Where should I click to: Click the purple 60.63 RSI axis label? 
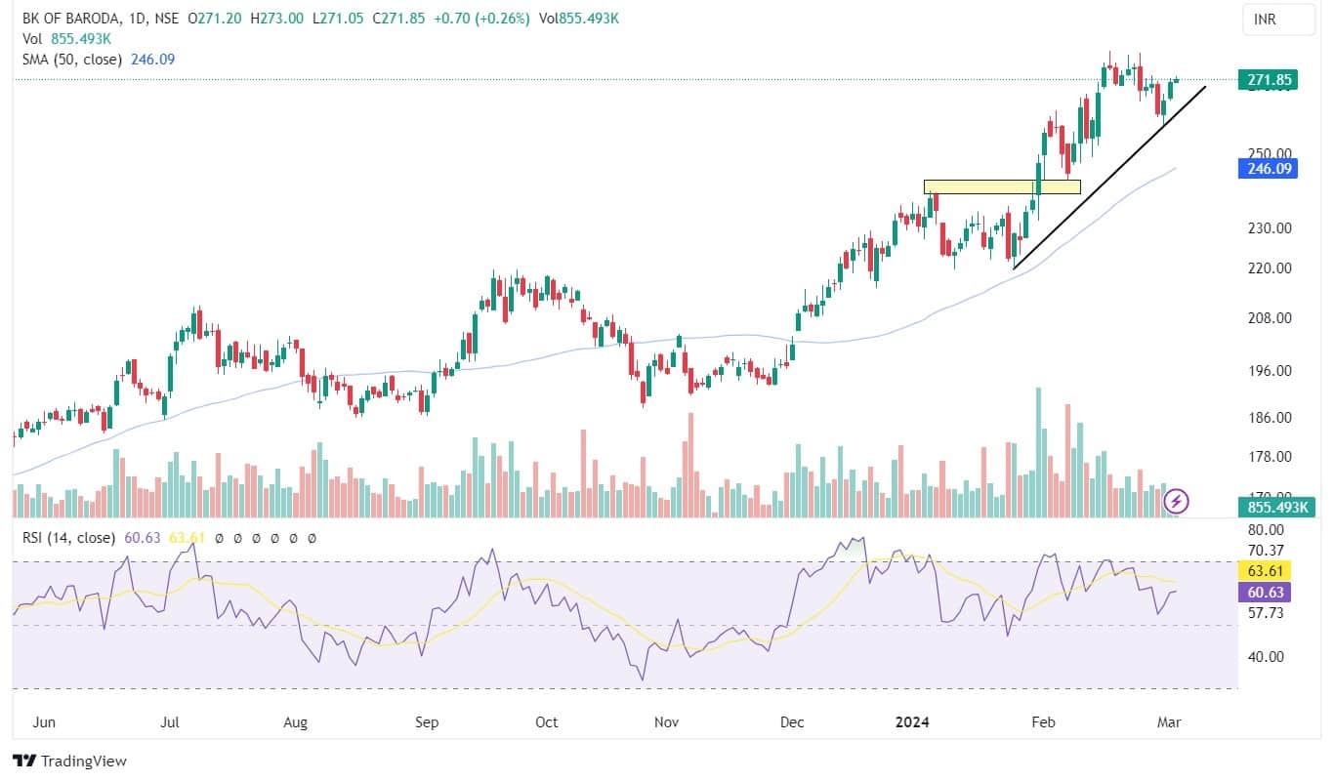click(x=1267, y=592)
